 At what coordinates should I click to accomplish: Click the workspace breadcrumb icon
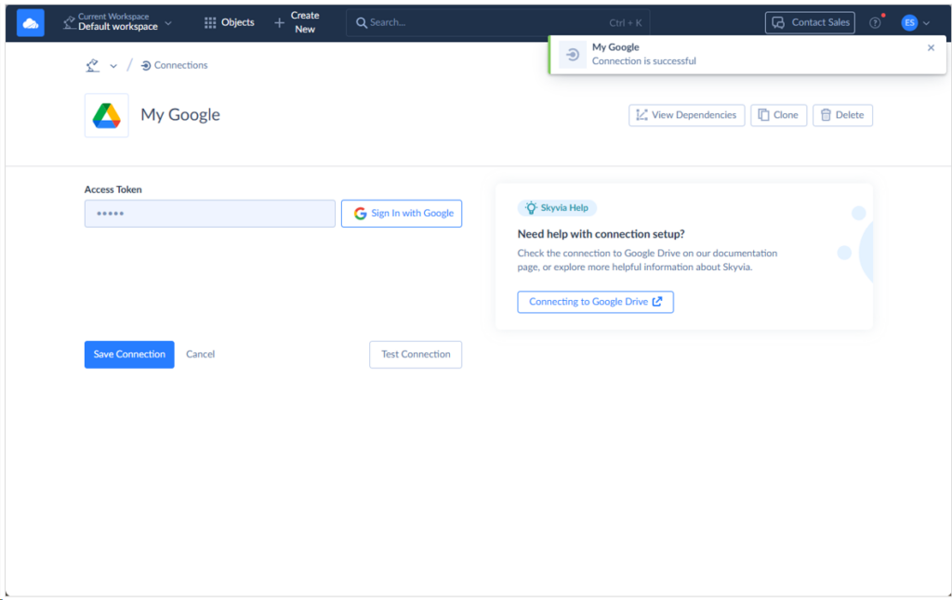coord(92,66)
